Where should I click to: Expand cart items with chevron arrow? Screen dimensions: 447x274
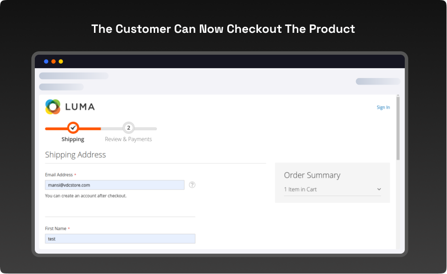pyautogui.click(x=379, y=189)
